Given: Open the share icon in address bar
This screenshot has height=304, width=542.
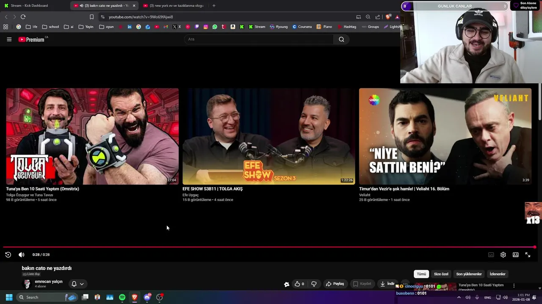Looking at the screenshot, I should coord(378,17).
